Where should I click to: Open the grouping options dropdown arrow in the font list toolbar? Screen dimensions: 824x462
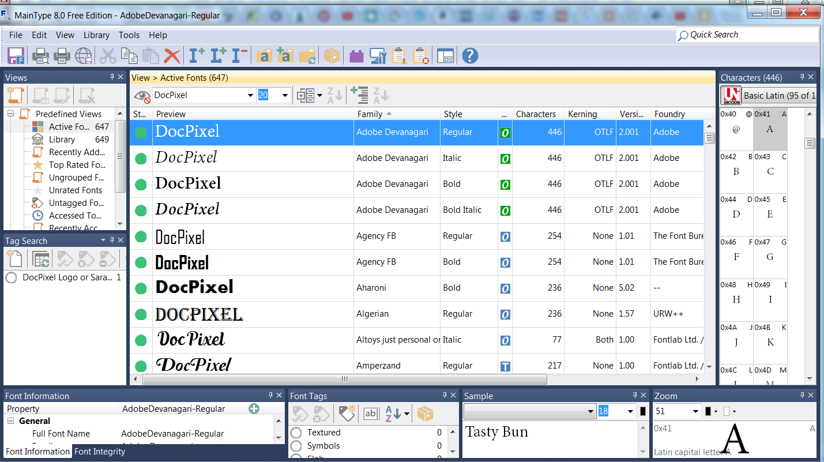click(319, 96)
